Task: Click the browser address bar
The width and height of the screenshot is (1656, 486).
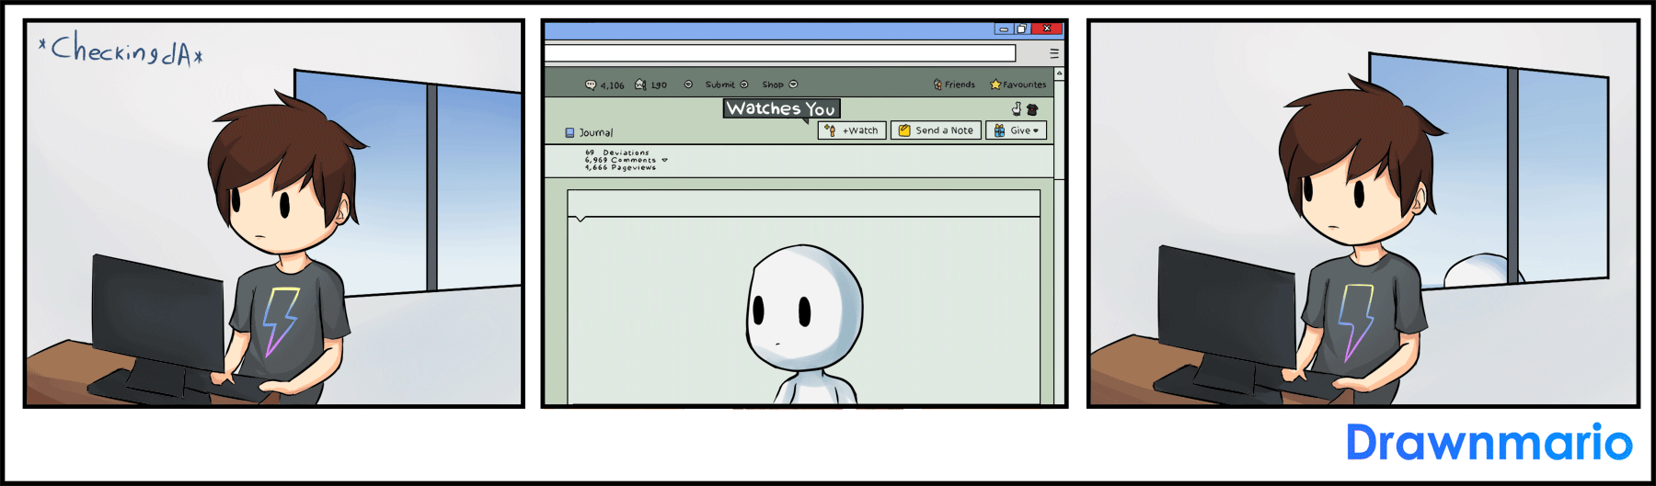Action: pos(780,53)
